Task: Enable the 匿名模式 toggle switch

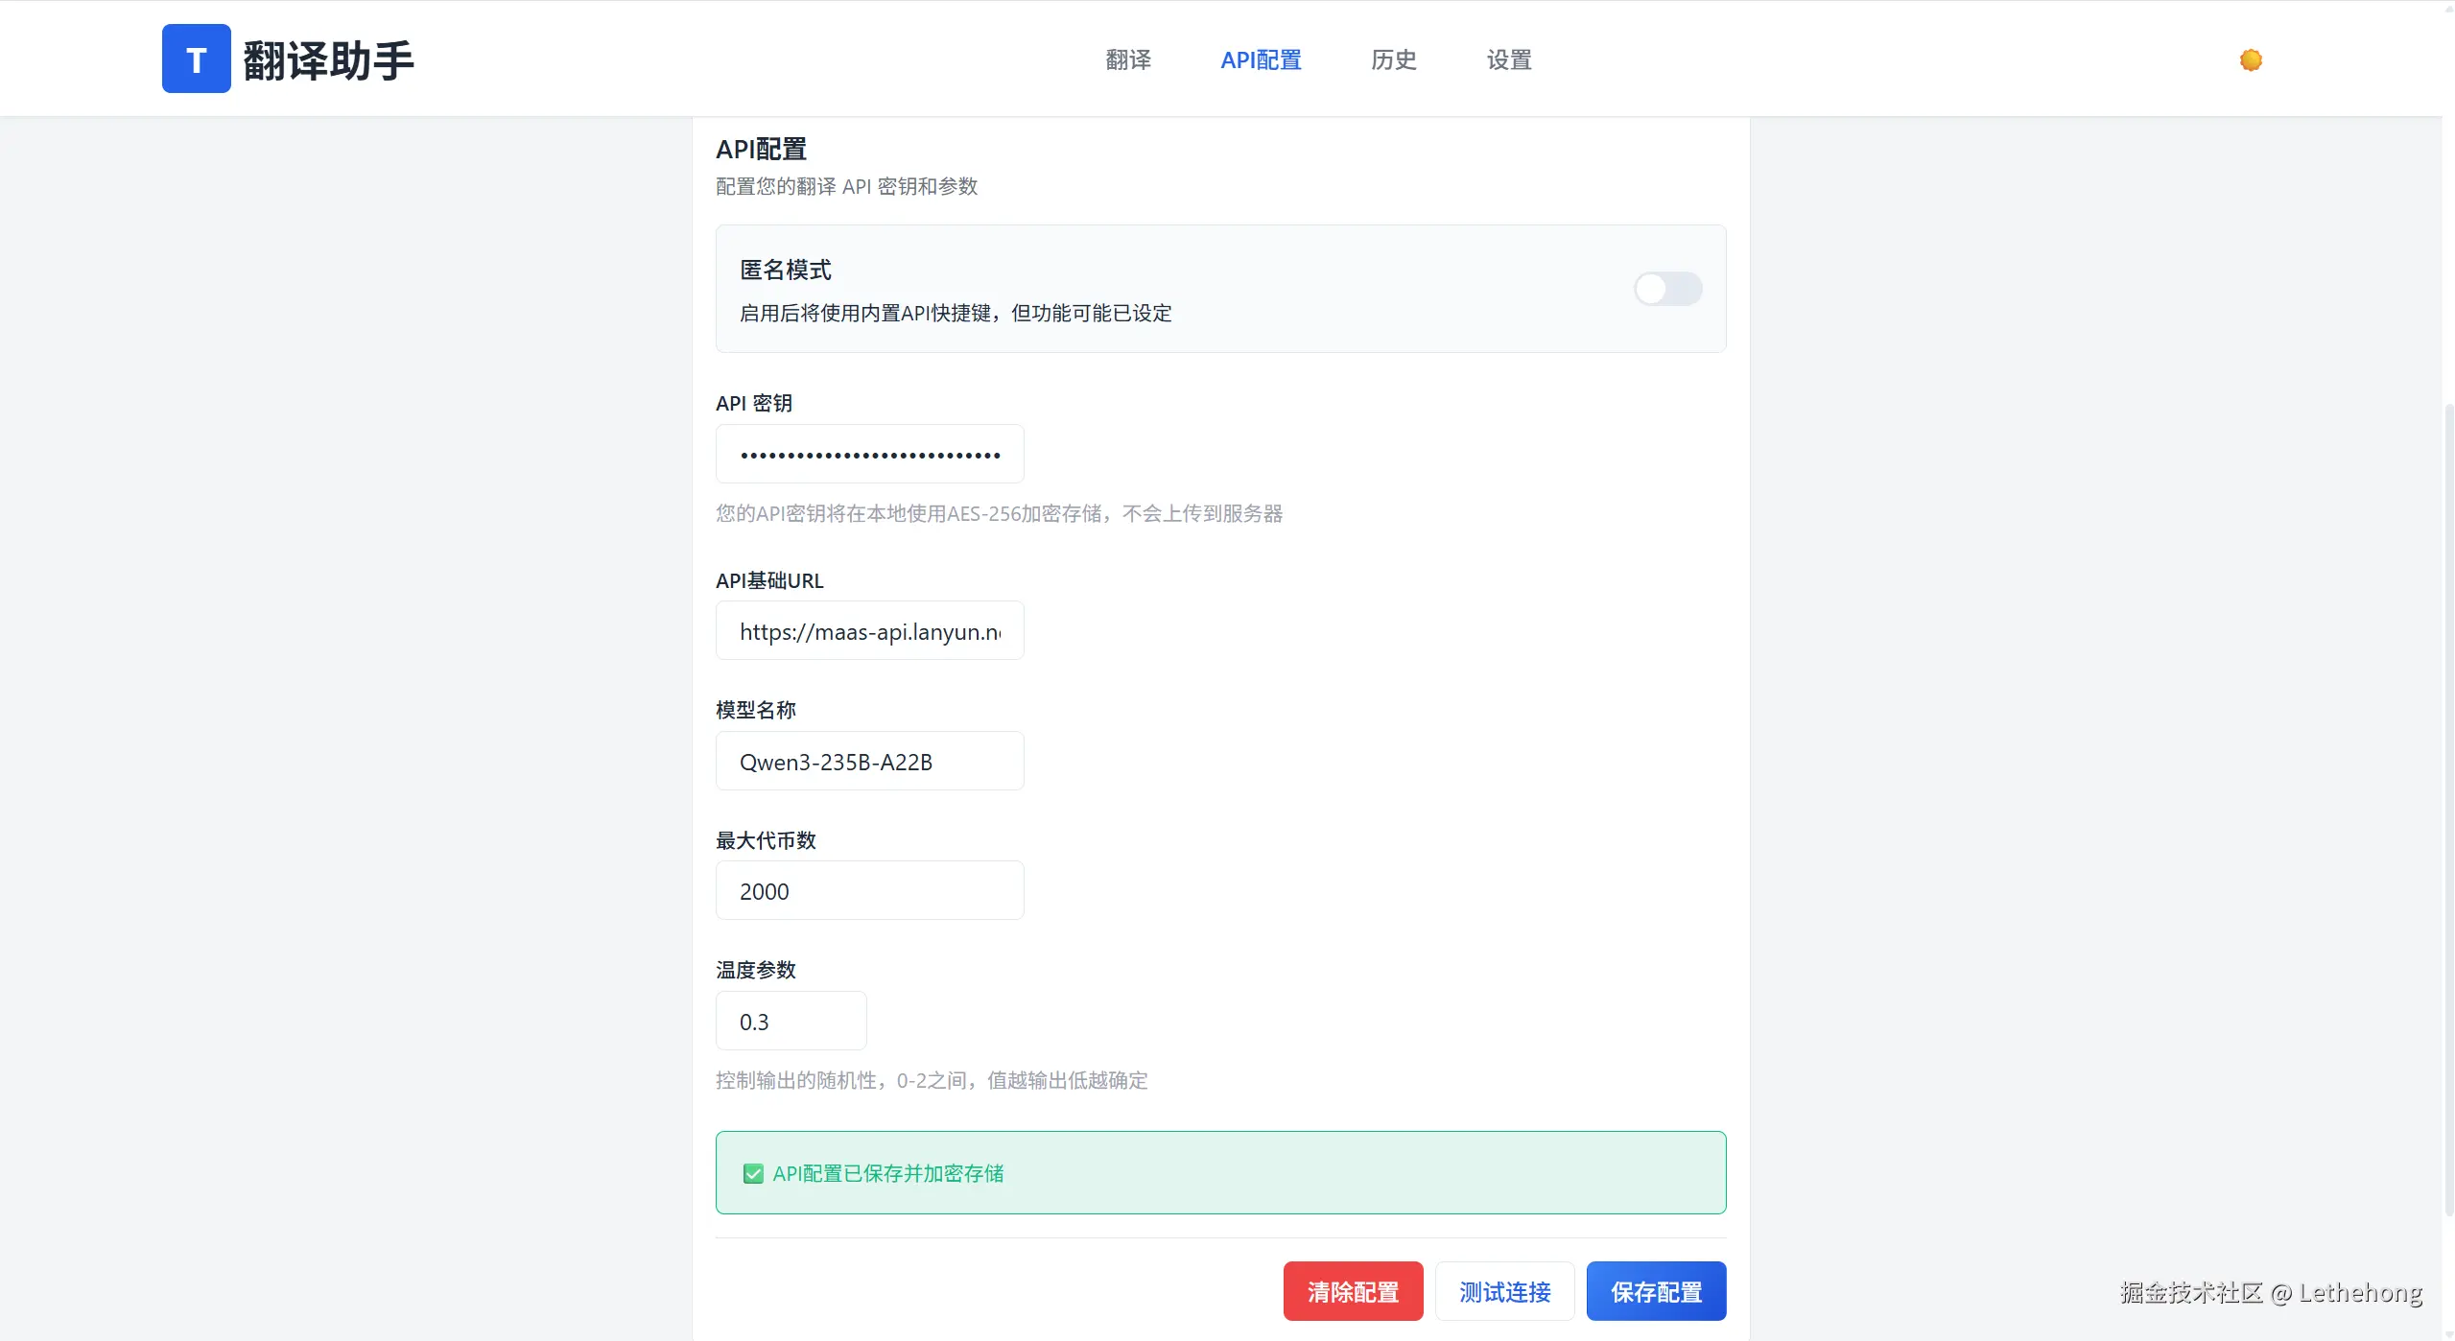Action: pyautogui.click(x=1667, y=289)
